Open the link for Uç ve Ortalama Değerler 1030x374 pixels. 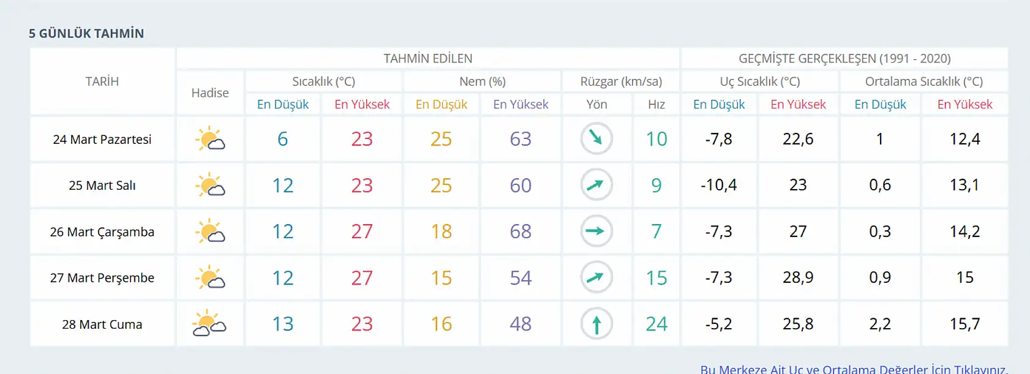854,369
